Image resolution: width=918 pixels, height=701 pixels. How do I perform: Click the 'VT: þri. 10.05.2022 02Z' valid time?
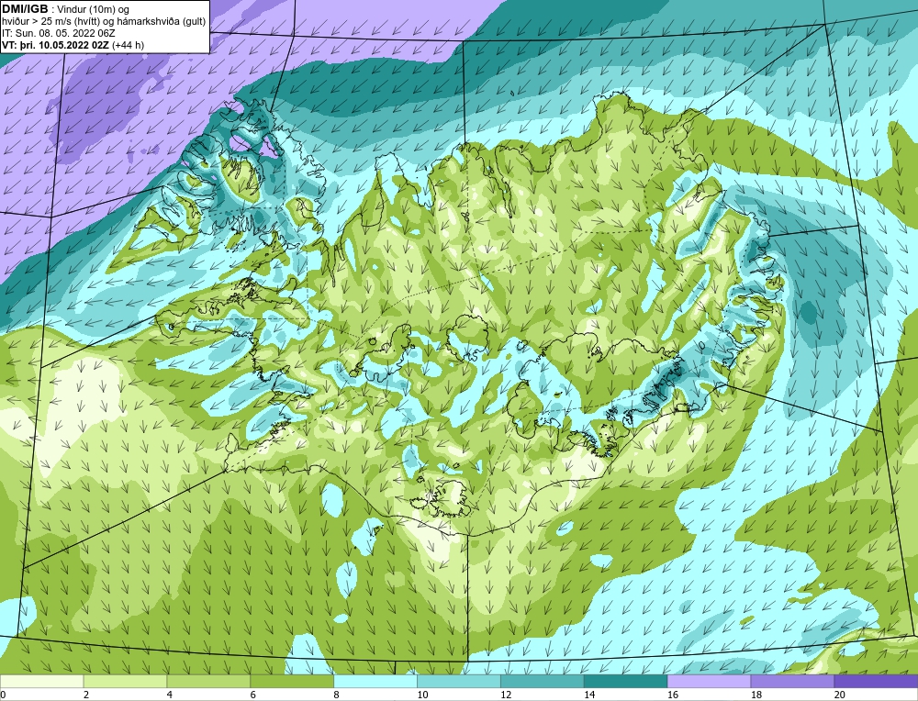[x=55, y=44]
